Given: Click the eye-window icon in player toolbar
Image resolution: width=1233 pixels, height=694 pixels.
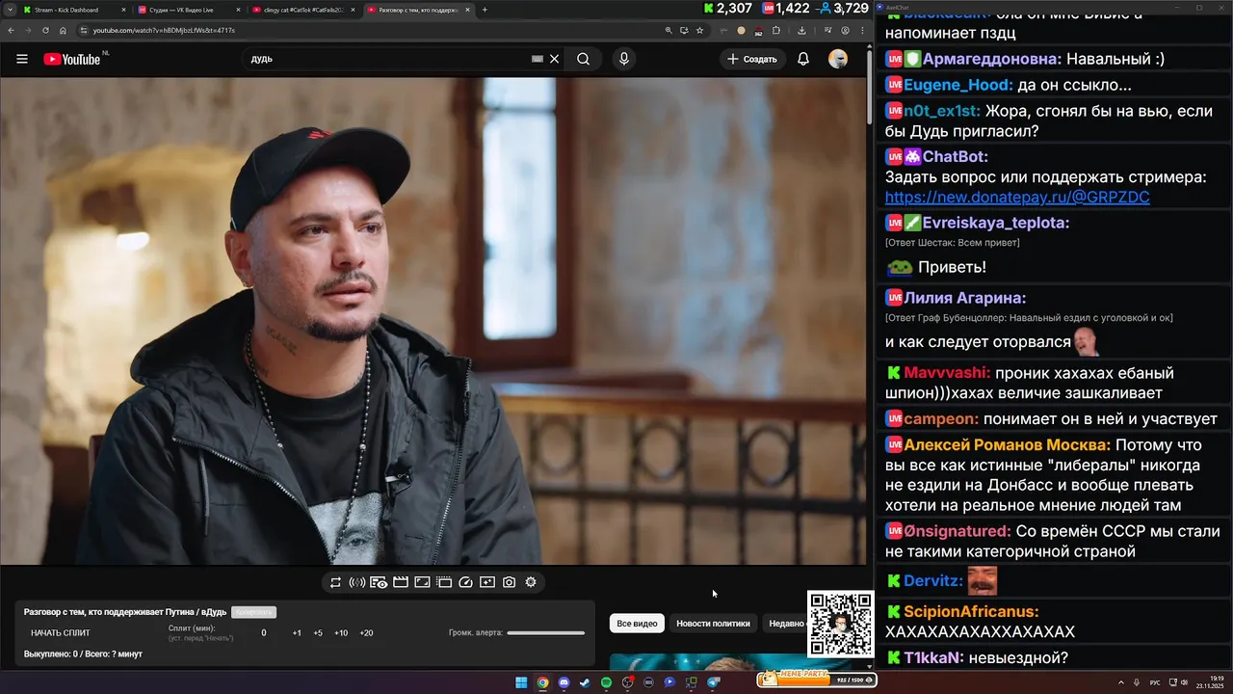Looking at the screenshot, I should point(379,582).
